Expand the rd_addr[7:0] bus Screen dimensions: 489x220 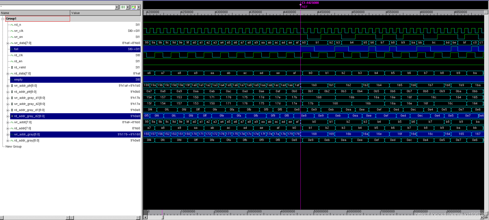[x=8, y=128]
